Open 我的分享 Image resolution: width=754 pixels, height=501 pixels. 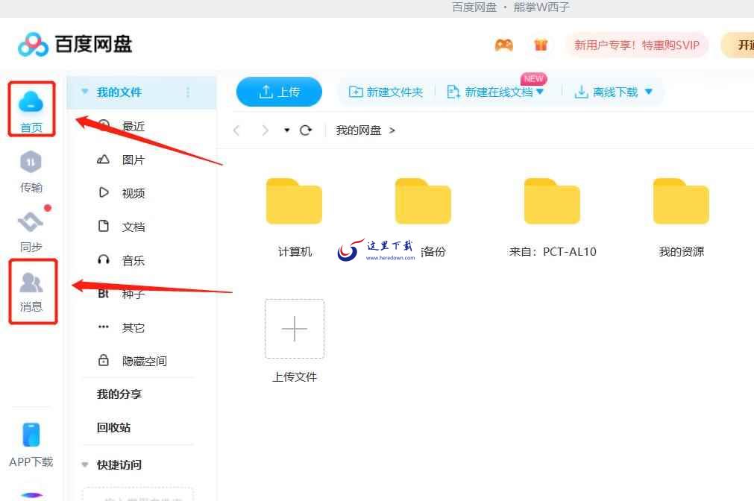[x=119, y=394]
